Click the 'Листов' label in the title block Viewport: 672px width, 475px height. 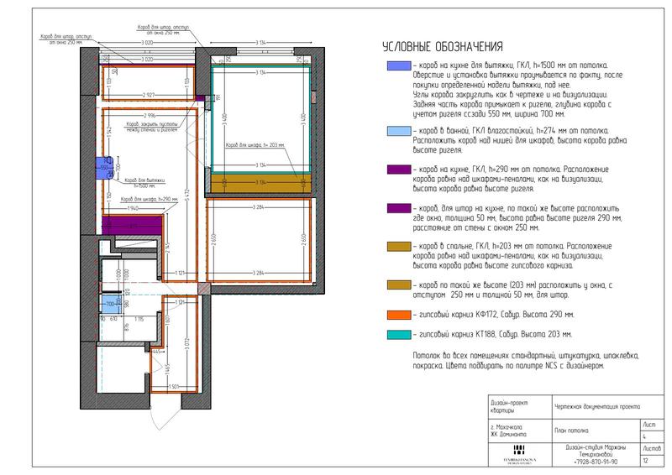[x=652, y=448]
